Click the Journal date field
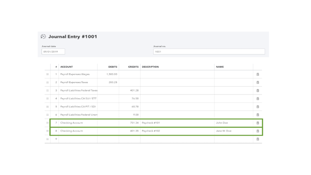 [53, 52]
